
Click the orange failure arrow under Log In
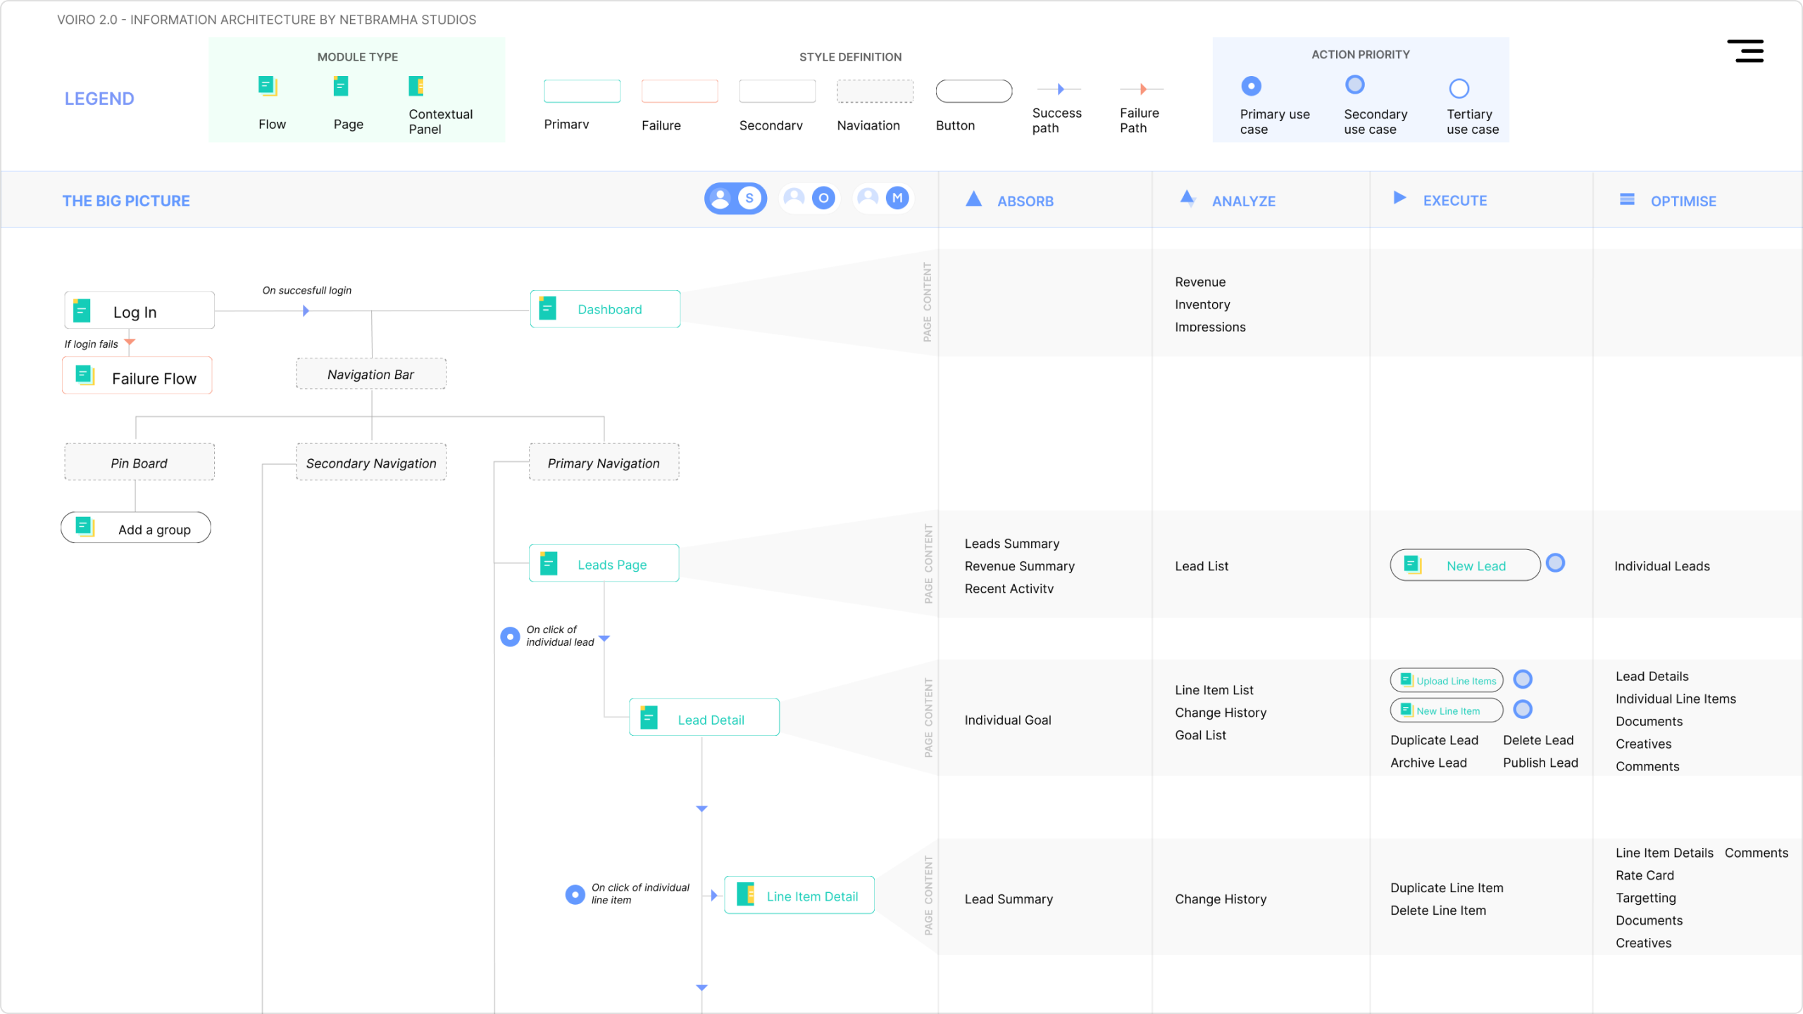click(130, 343)
